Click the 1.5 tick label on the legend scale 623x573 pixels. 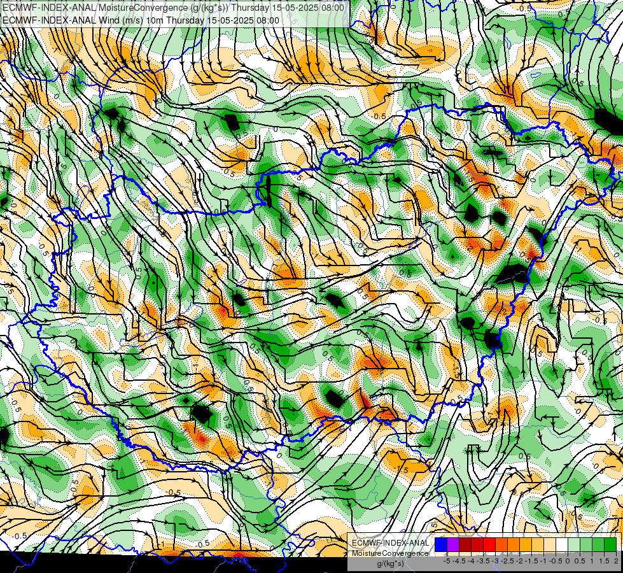[x=604, y=561]
